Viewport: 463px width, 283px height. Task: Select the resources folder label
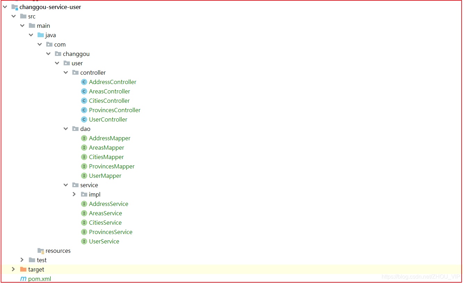tap(58, 251)
